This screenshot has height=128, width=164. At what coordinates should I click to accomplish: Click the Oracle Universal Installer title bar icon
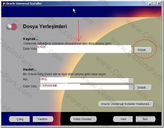(4, 4)
